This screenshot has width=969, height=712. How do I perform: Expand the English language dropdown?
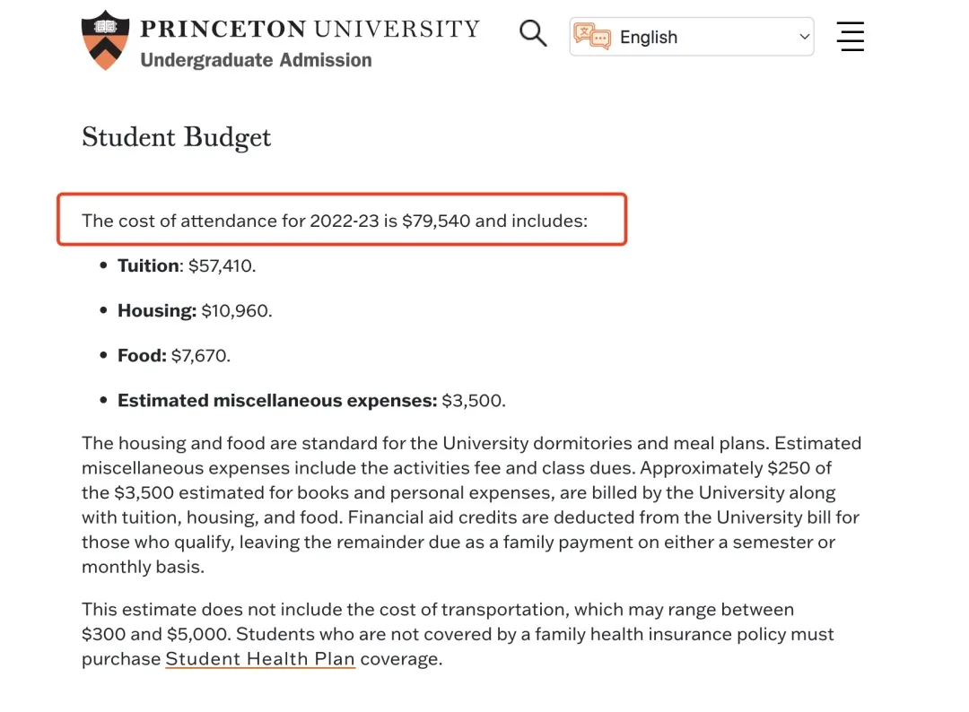coord(691,37)
